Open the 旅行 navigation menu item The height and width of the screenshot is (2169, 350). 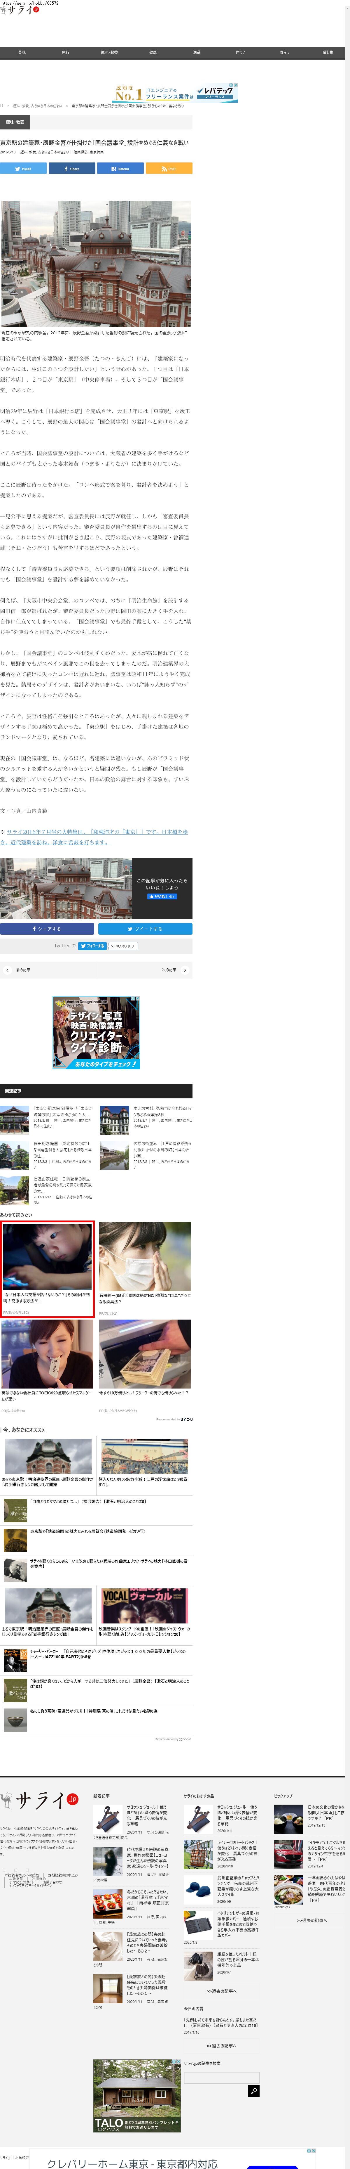pyautogui.click(x=66, y=52)
